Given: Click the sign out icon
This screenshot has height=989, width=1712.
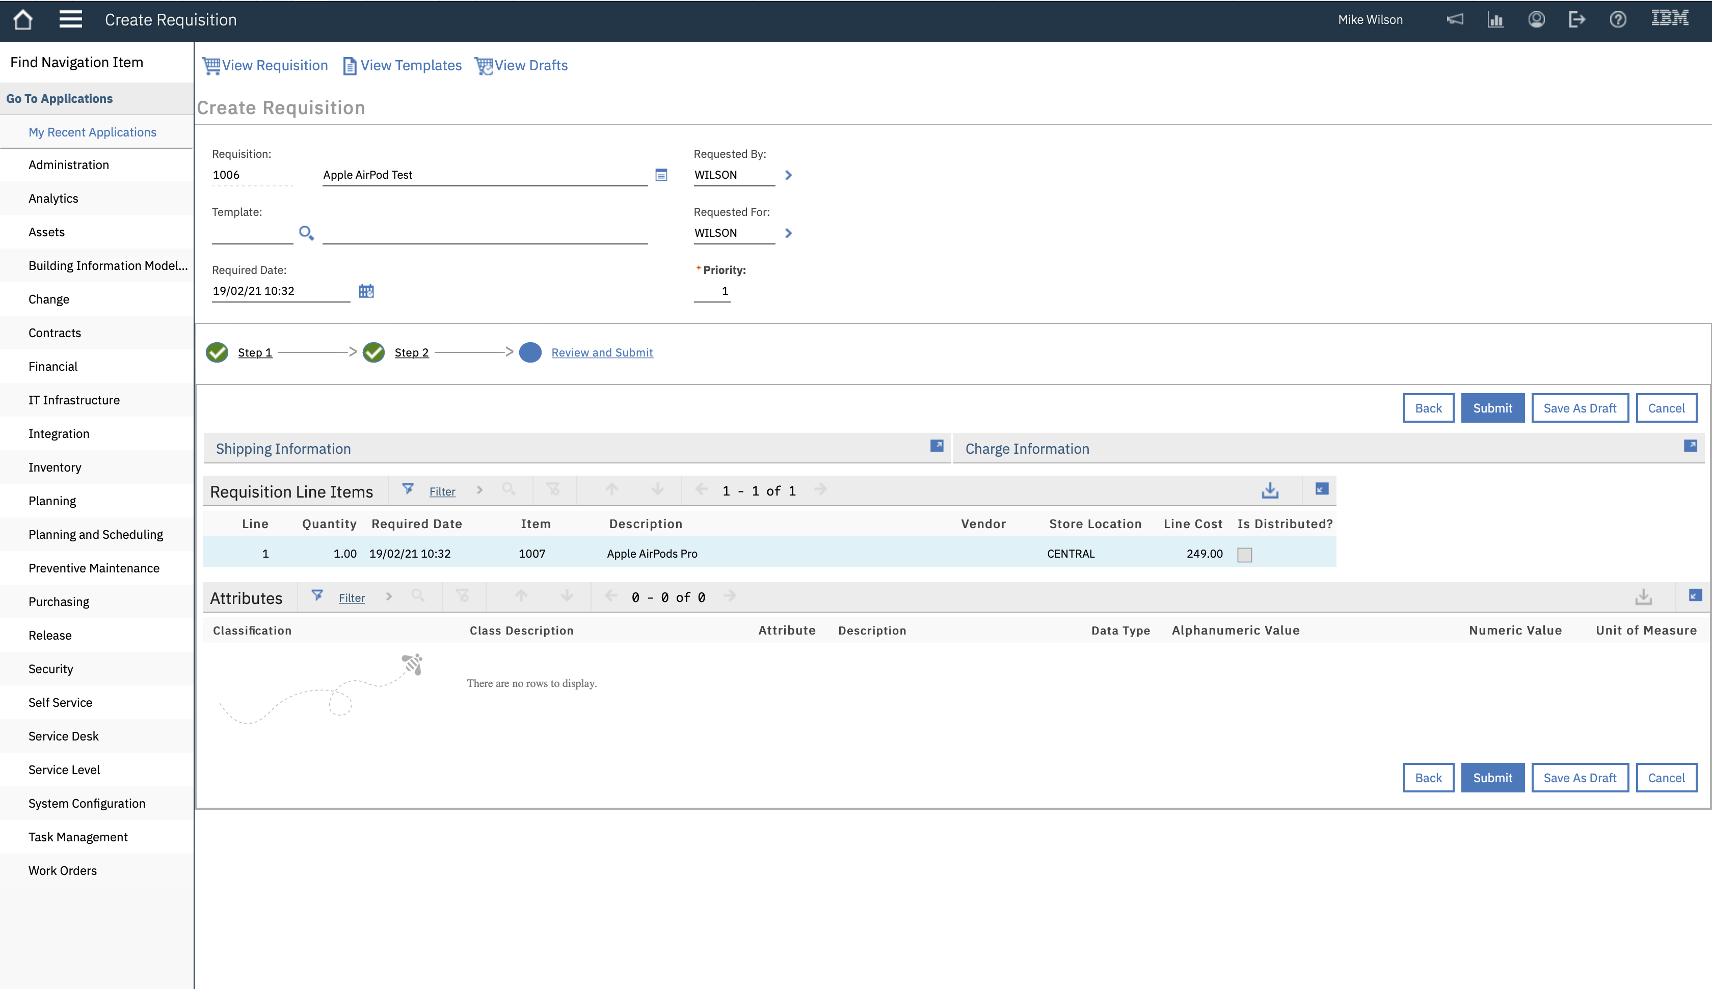Looking at the screenshot, I should [1577, 20].
